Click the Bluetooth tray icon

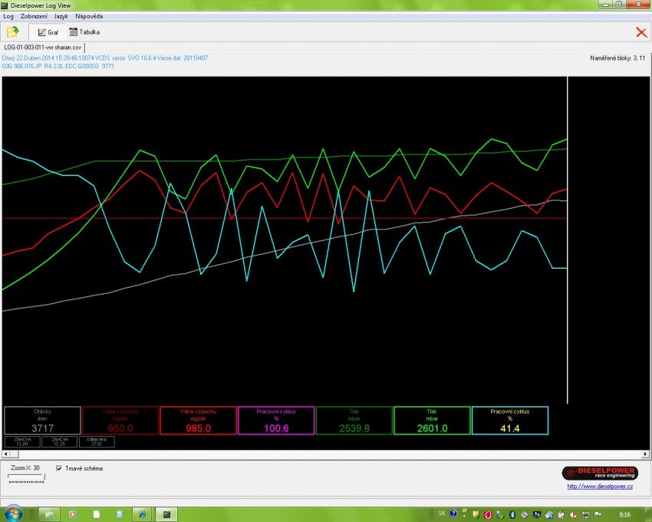pyautogui.click(x=512, y=515)
